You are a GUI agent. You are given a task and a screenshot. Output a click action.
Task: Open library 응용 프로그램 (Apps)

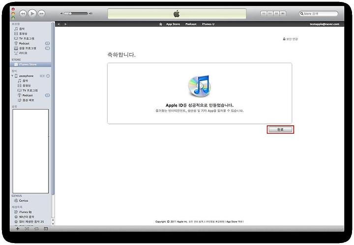coord(30,48)
